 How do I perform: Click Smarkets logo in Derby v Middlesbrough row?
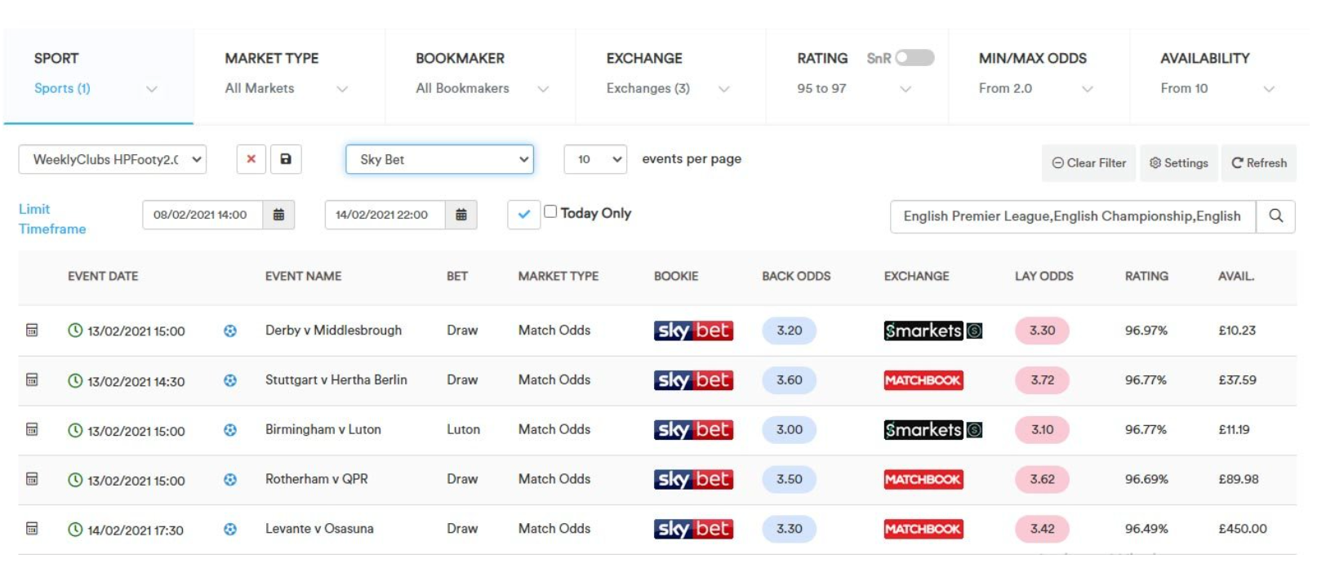pos(933,330)
